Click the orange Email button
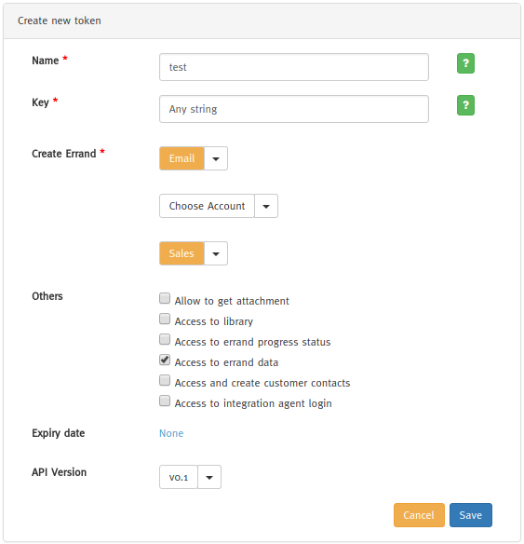524x544 pixels. click(181, 158)
